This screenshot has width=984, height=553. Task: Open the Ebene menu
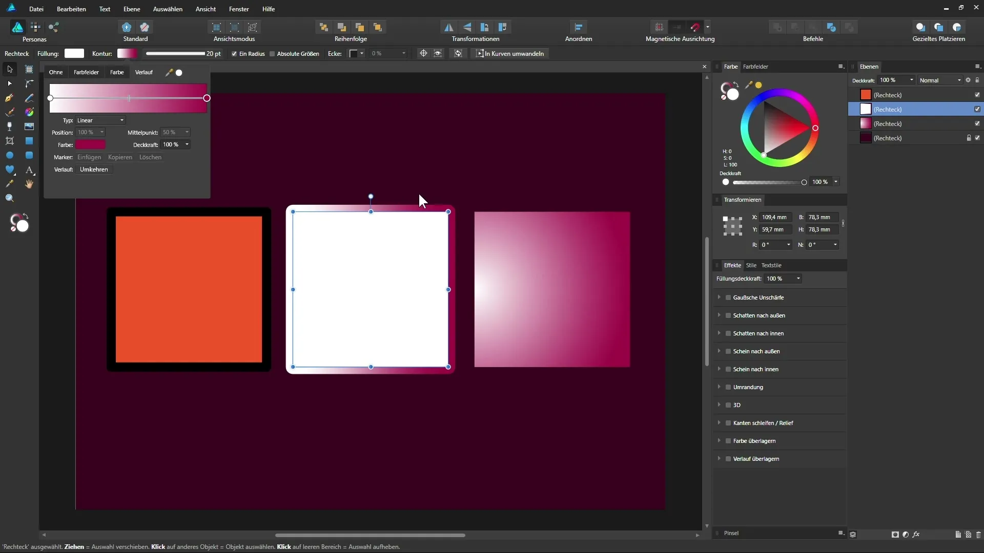coord(132,9)
